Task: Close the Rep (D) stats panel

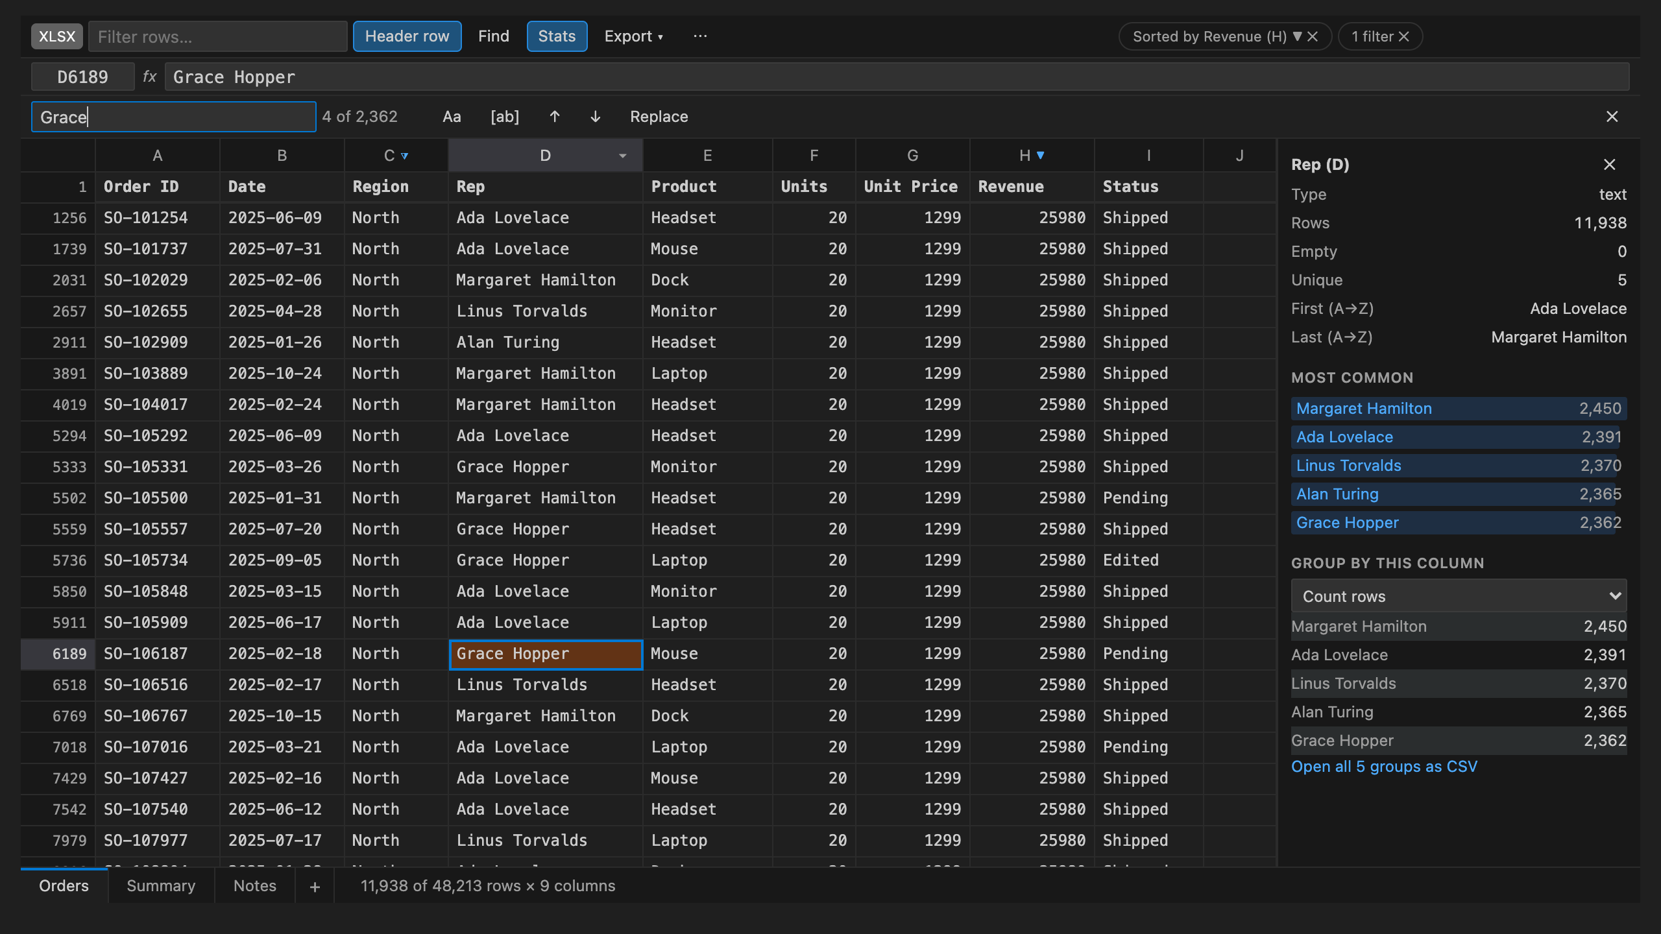Action: 1610,165
